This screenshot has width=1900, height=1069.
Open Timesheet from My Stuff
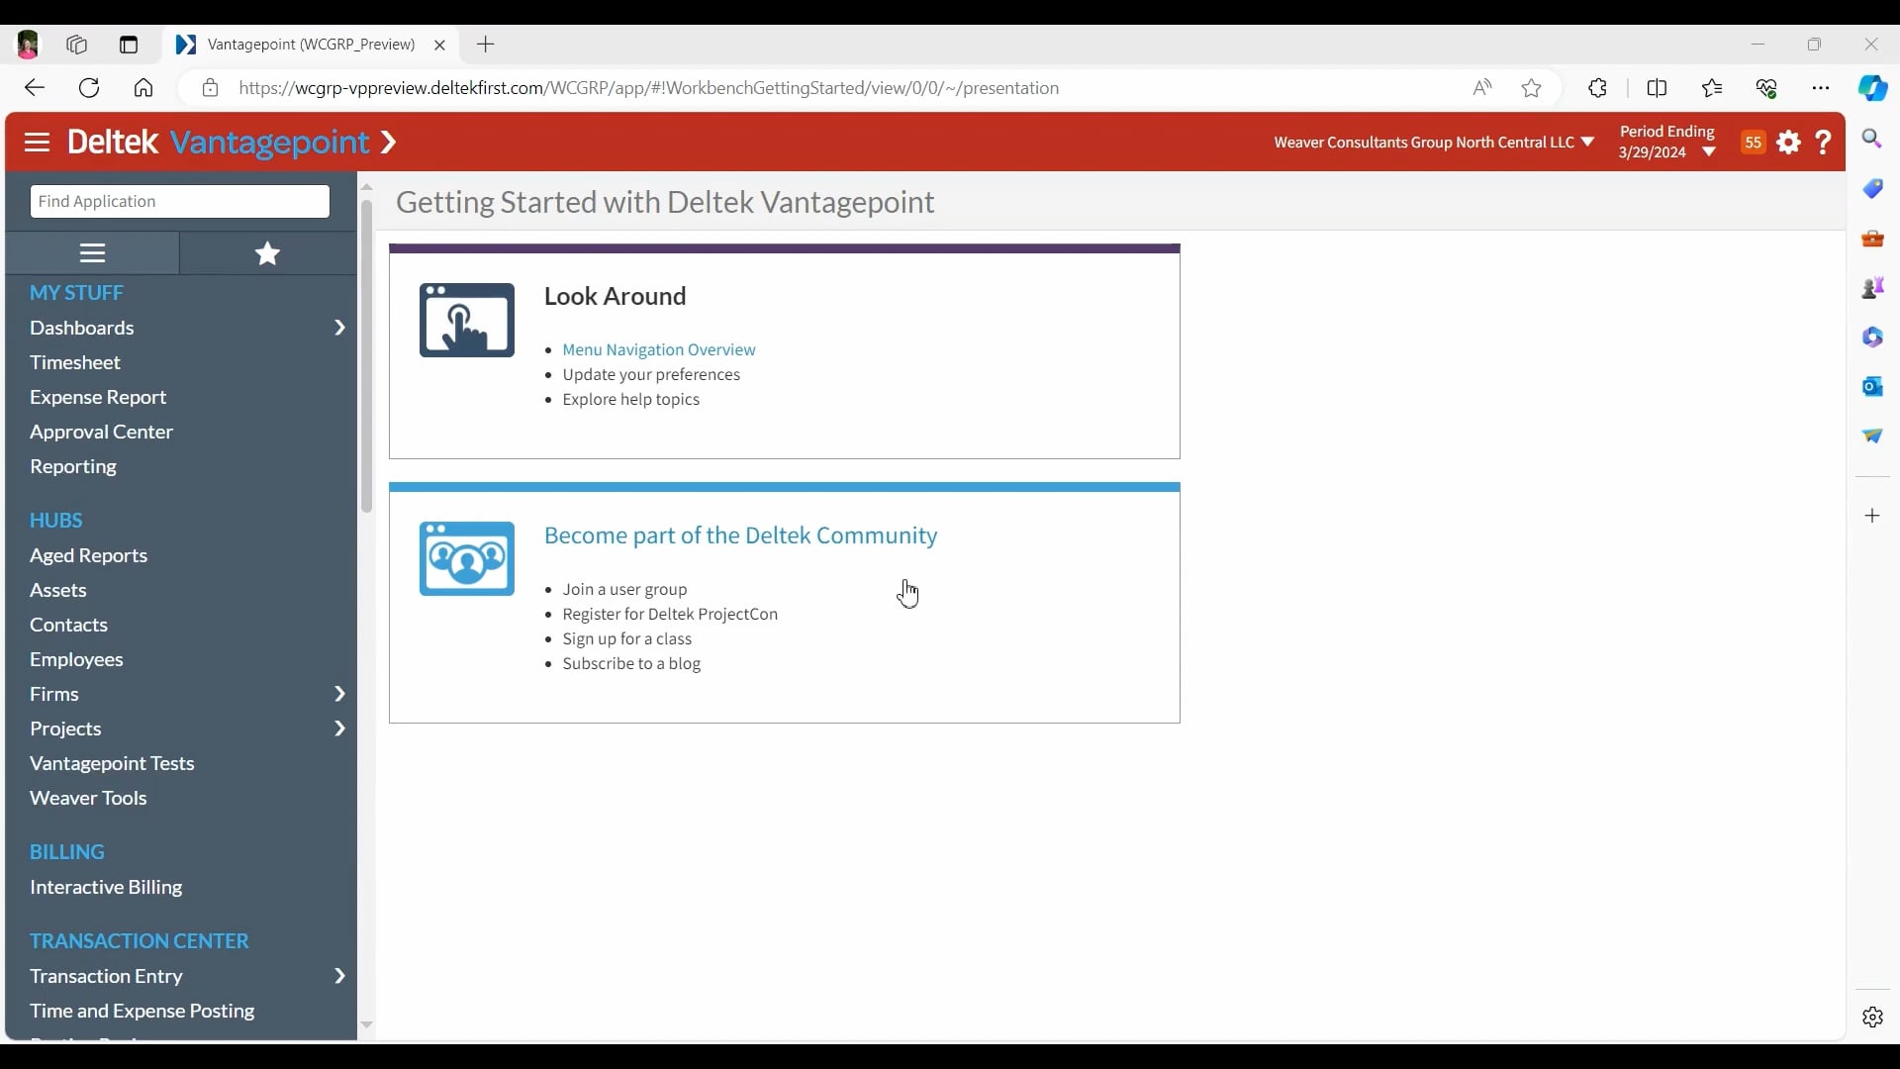[75, 362]
